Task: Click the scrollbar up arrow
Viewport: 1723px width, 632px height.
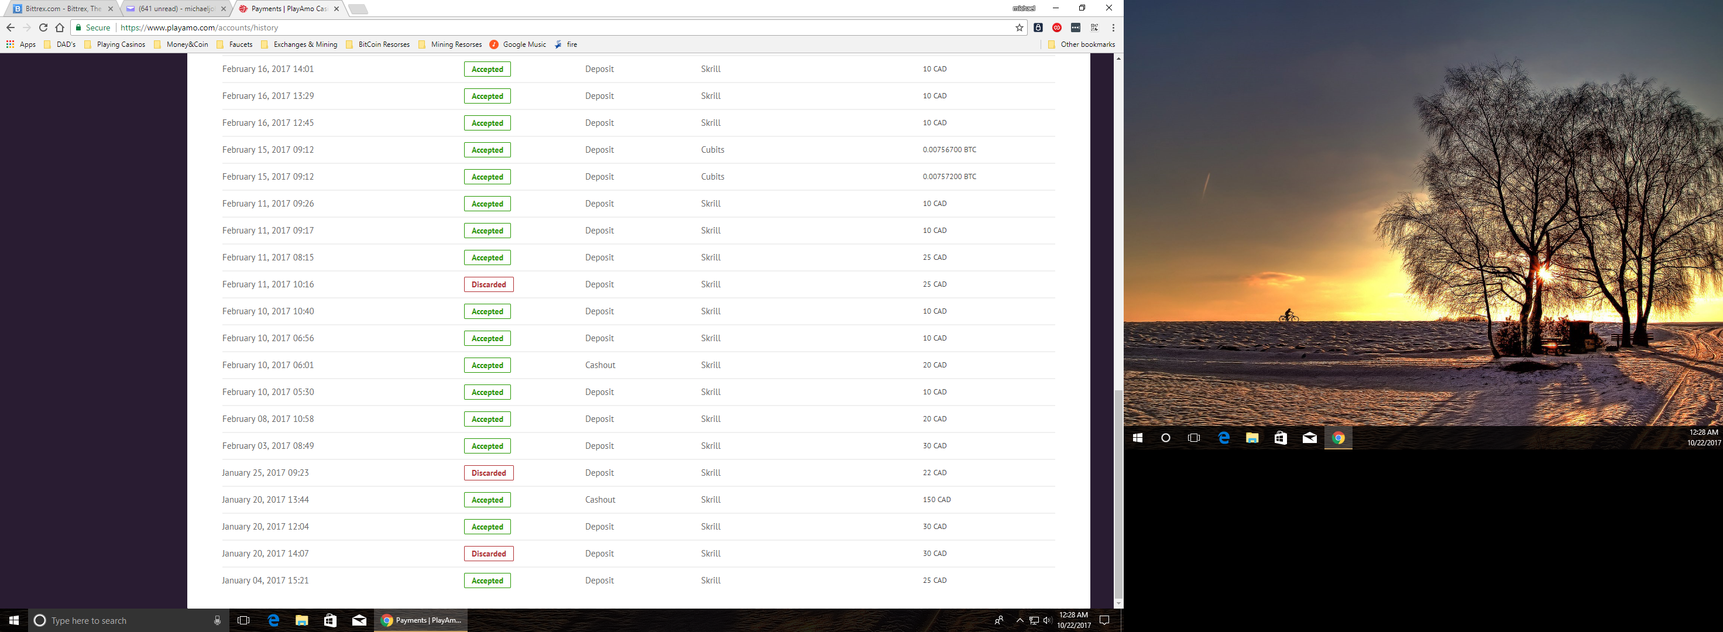Action: pyautogui.click(x=1118, y=59)
